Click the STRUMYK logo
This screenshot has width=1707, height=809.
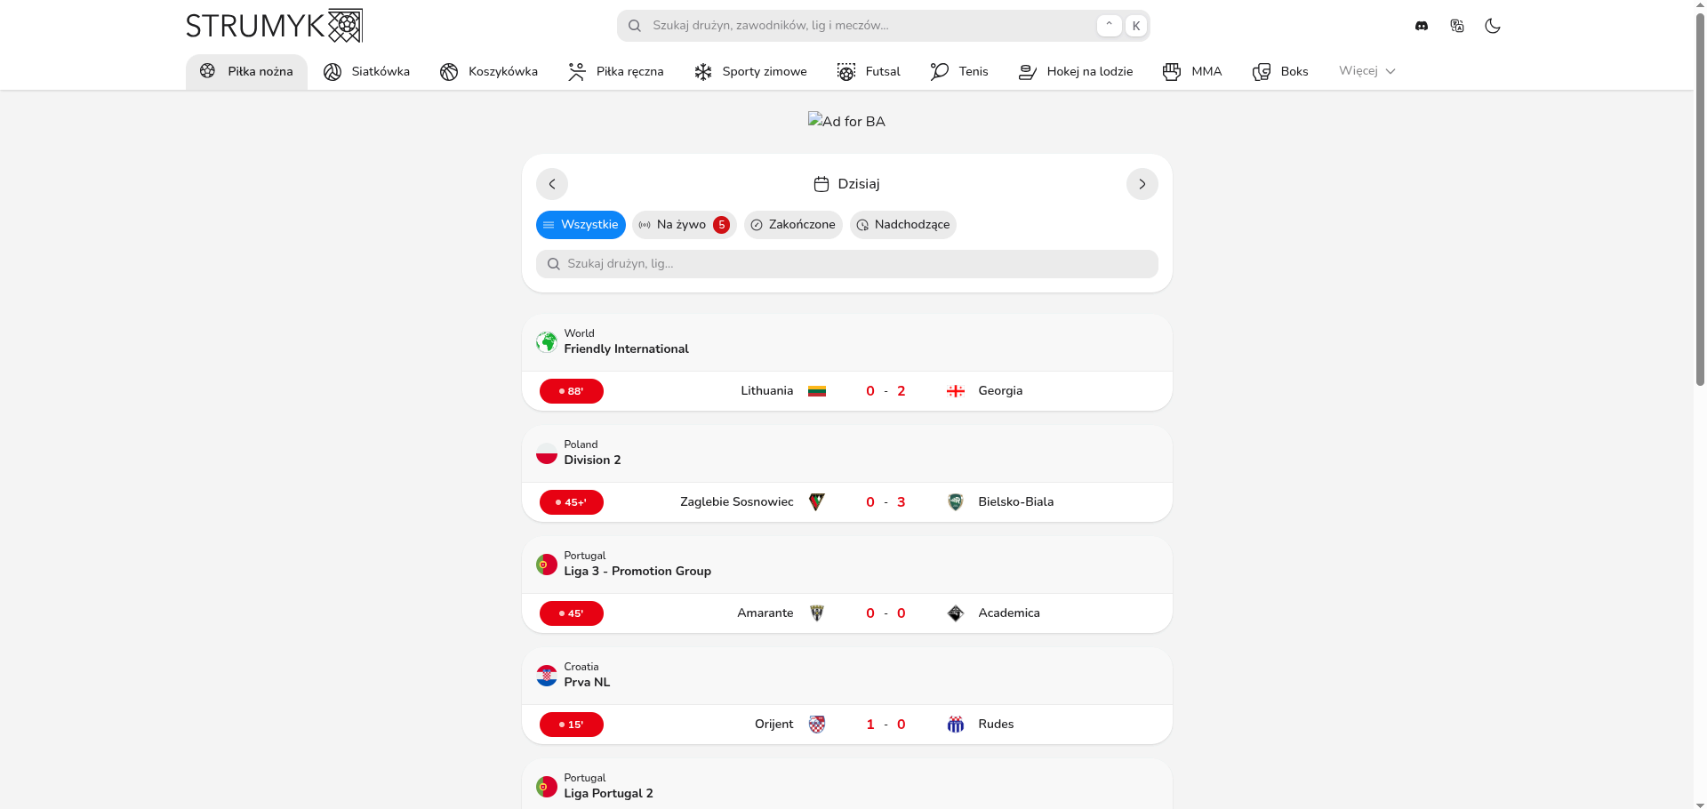click(274, 26)
